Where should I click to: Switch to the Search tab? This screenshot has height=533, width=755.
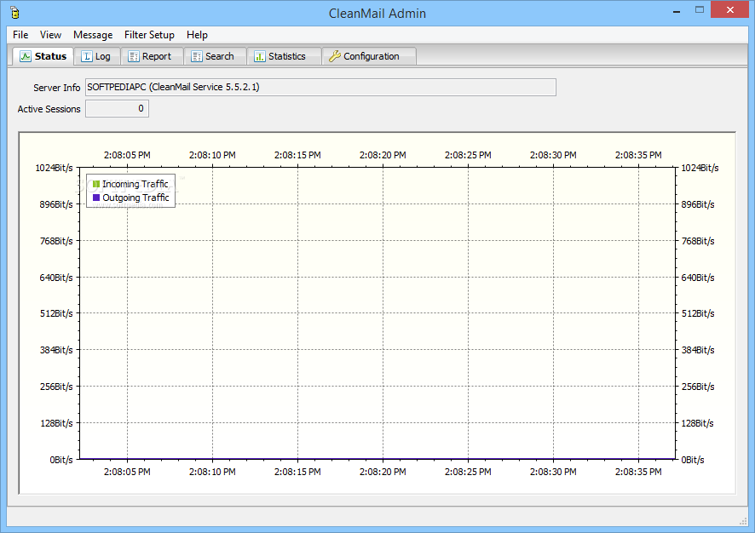[216, 56]
